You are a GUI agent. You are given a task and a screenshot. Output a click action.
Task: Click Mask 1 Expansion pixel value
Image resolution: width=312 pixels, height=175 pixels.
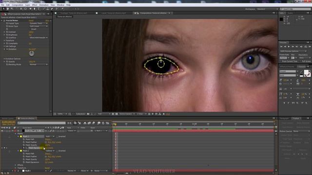pos(49,148)
